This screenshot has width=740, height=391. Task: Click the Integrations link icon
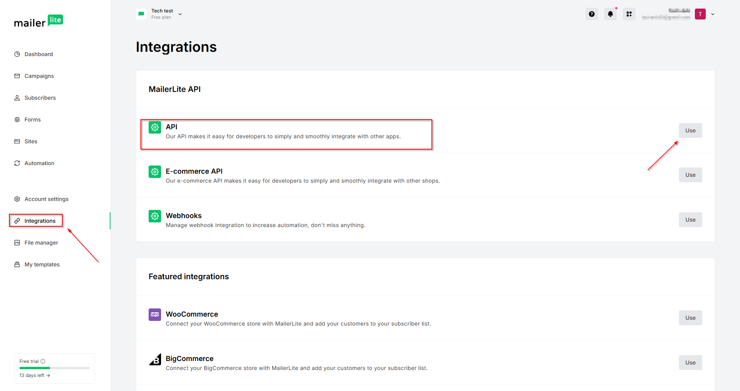(x=17, y=221)
